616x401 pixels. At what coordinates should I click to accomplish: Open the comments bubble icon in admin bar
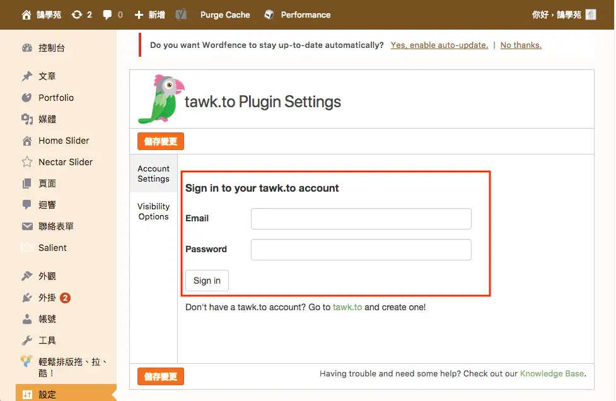107,15
